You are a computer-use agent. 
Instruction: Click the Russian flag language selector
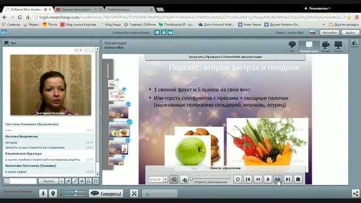(x=312, y=33)
